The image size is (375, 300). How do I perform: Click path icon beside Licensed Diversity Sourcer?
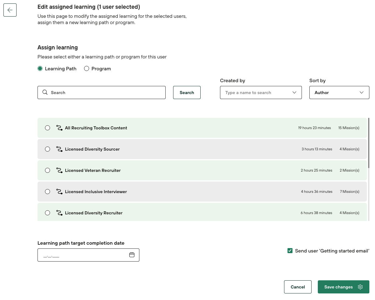tap(59, 149)
